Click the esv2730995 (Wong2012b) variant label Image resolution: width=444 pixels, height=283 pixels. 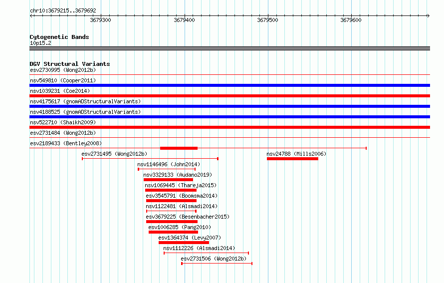coord(63,70)
